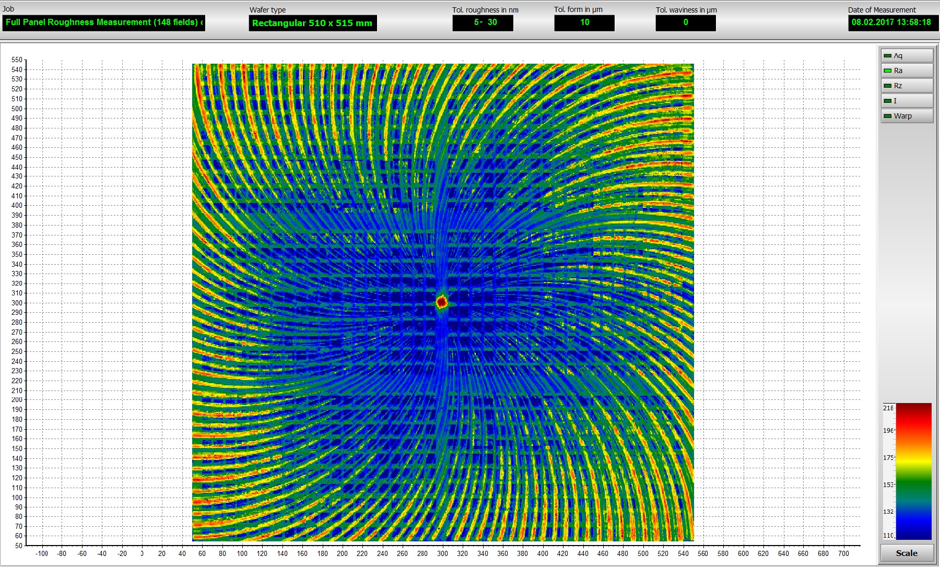The image size is (940, 568).
Task: Click the waviness tolerance value 0
Action: click(686, 22)
